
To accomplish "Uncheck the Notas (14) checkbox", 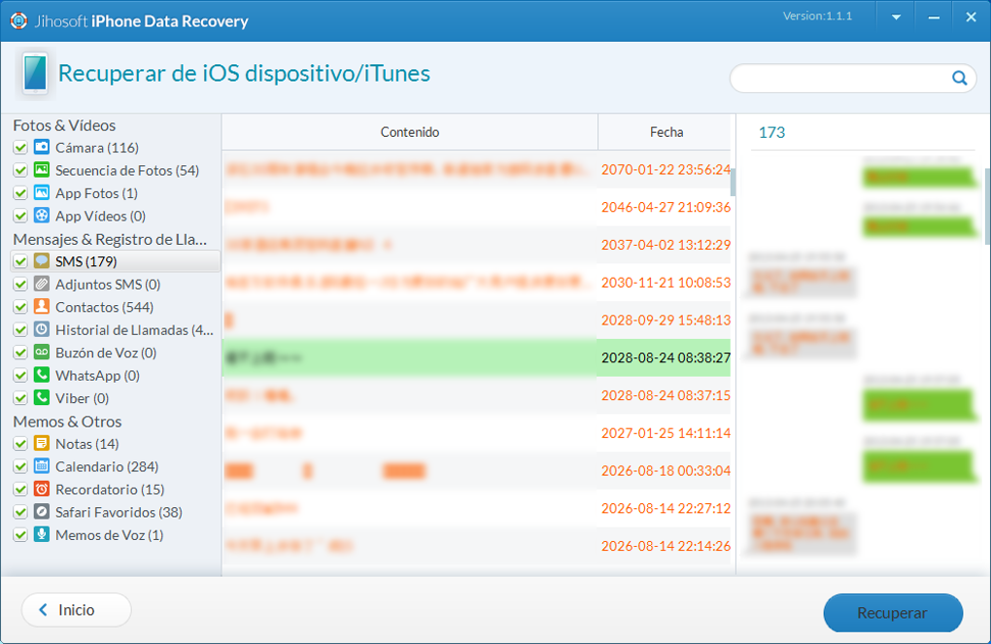I will [x=20, y=444].
